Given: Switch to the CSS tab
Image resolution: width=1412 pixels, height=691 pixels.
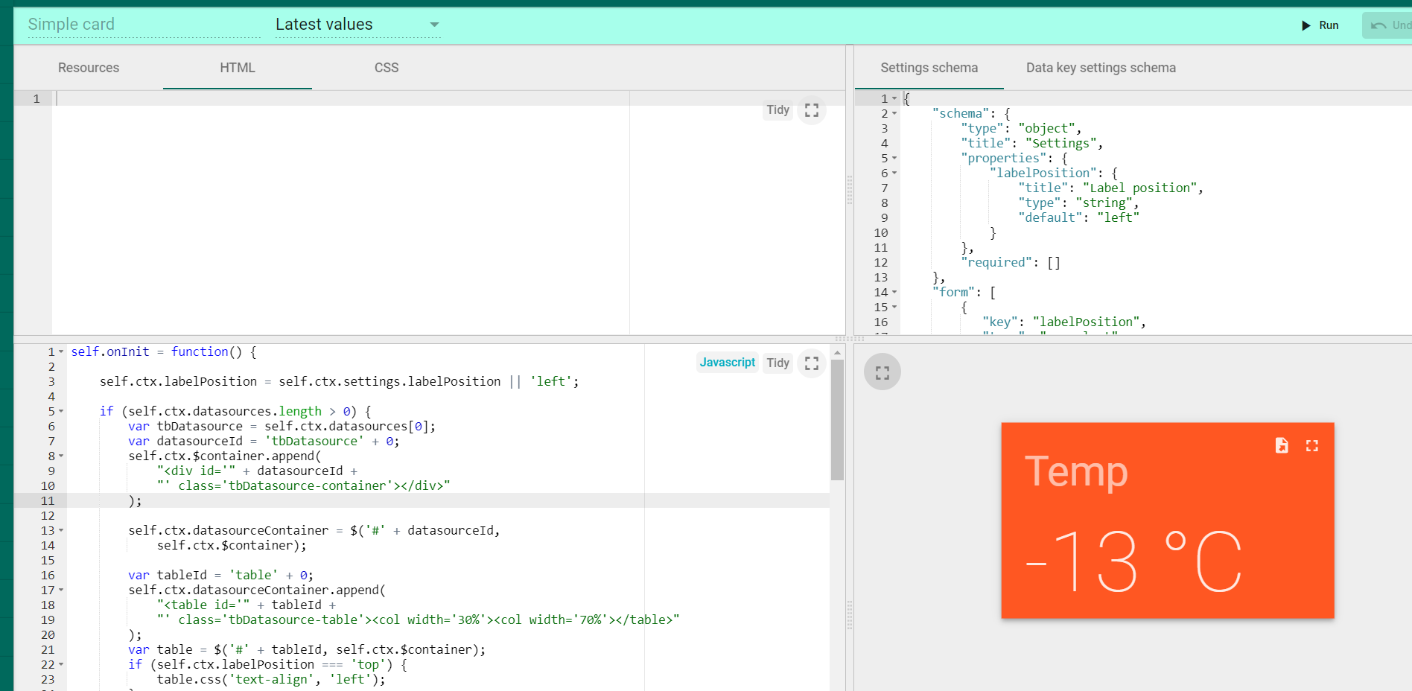Looking at the screenshot, I should 387,67.
